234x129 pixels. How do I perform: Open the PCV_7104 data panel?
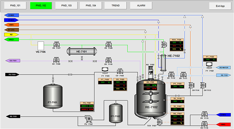pos(177,45)
